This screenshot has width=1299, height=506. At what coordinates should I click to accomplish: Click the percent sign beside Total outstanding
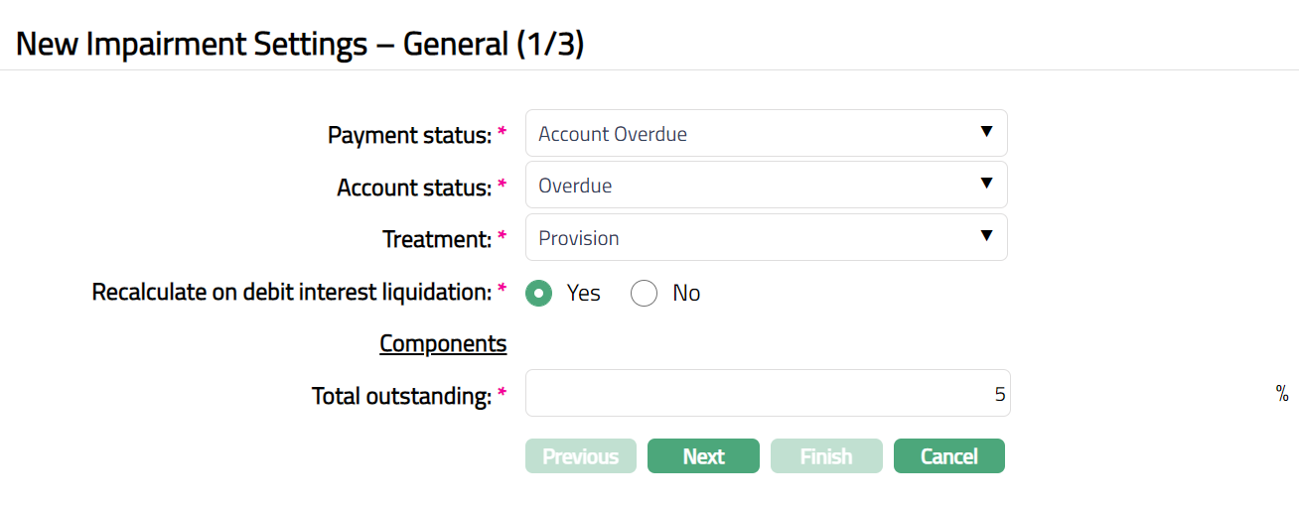[1282, 394]
